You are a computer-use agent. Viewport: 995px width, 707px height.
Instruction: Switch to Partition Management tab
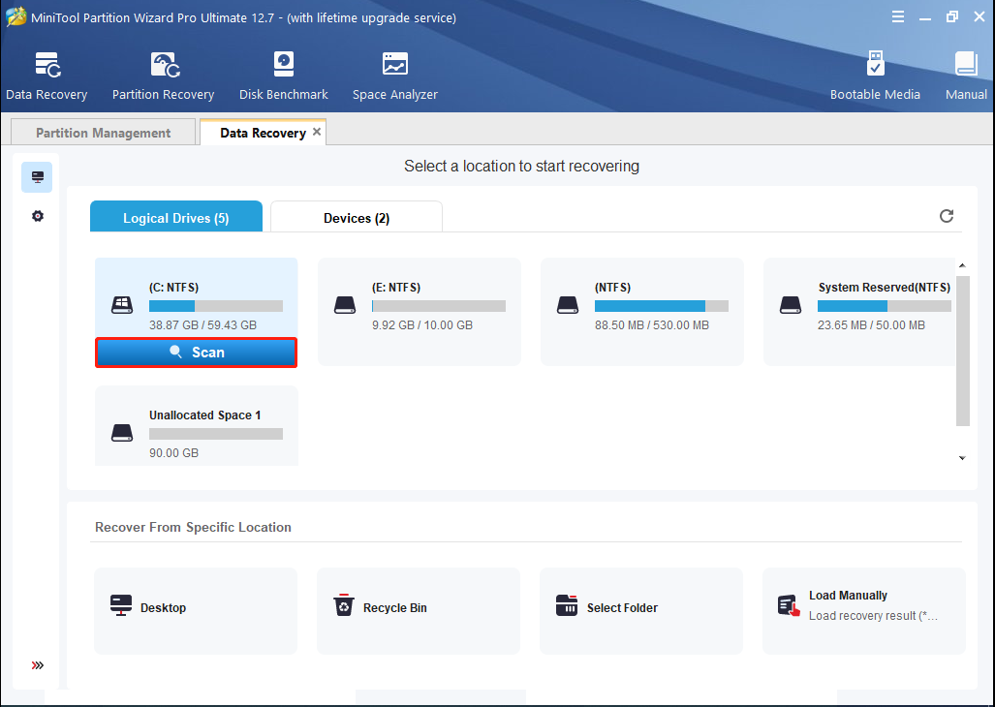pyautogui.click(x=104, y=132)
